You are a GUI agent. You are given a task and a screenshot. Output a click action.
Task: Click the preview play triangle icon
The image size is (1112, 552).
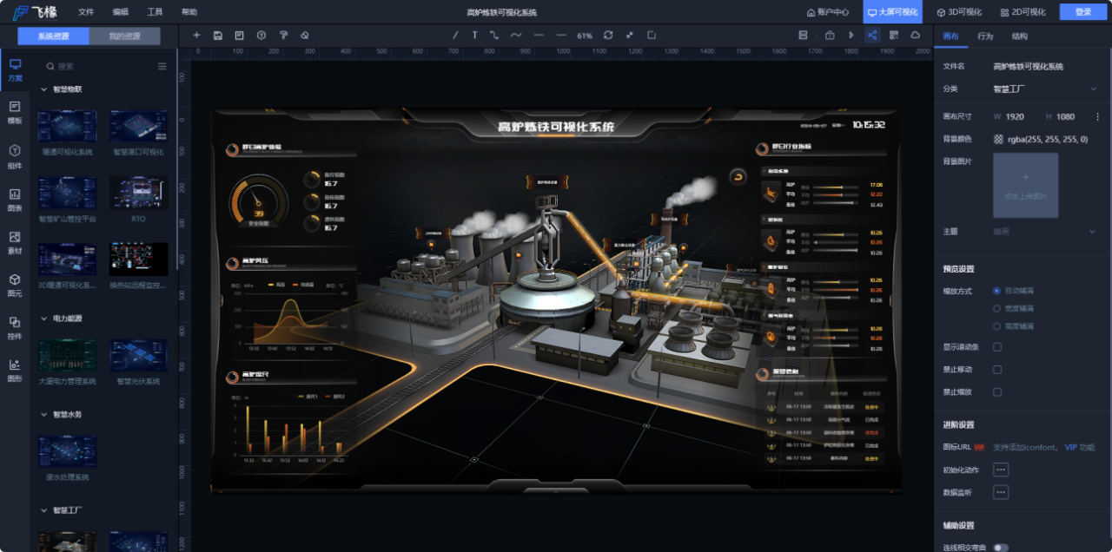point(851,36)
